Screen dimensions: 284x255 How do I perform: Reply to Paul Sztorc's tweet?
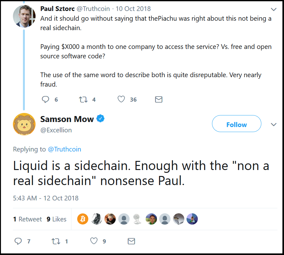click(x=46, y=99)
